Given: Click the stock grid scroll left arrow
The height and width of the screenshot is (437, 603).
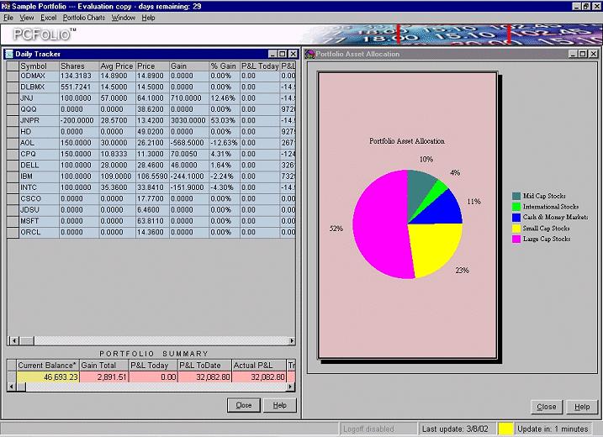Looking at the screenshot, I should tap(13, 340).
